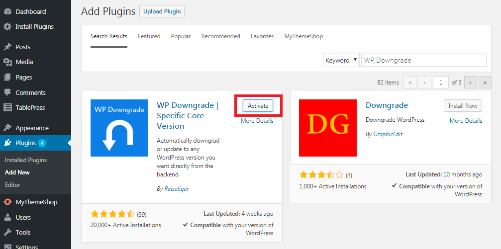
Task: Activate the WP Downgrade plugin
Action: (258, 106)
